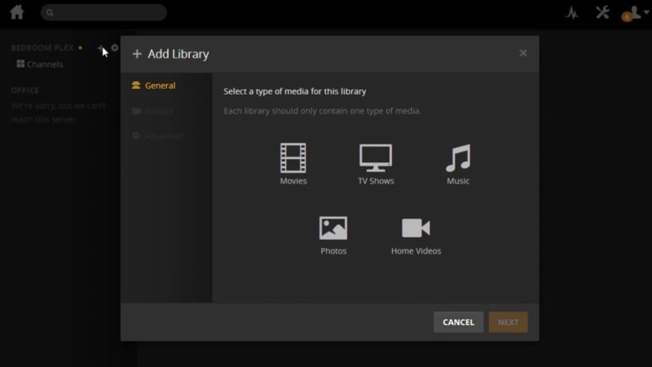Open the activity status icon
The height and width of the screenshot is (367, 652).
(571, 12)
